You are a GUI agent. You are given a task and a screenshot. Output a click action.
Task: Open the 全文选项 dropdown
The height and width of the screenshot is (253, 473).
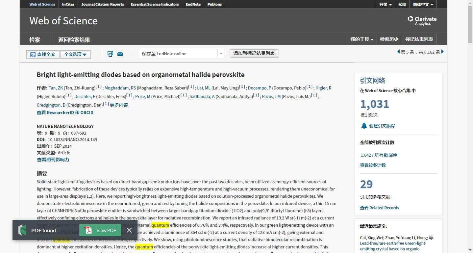click(x=75, y=54)
